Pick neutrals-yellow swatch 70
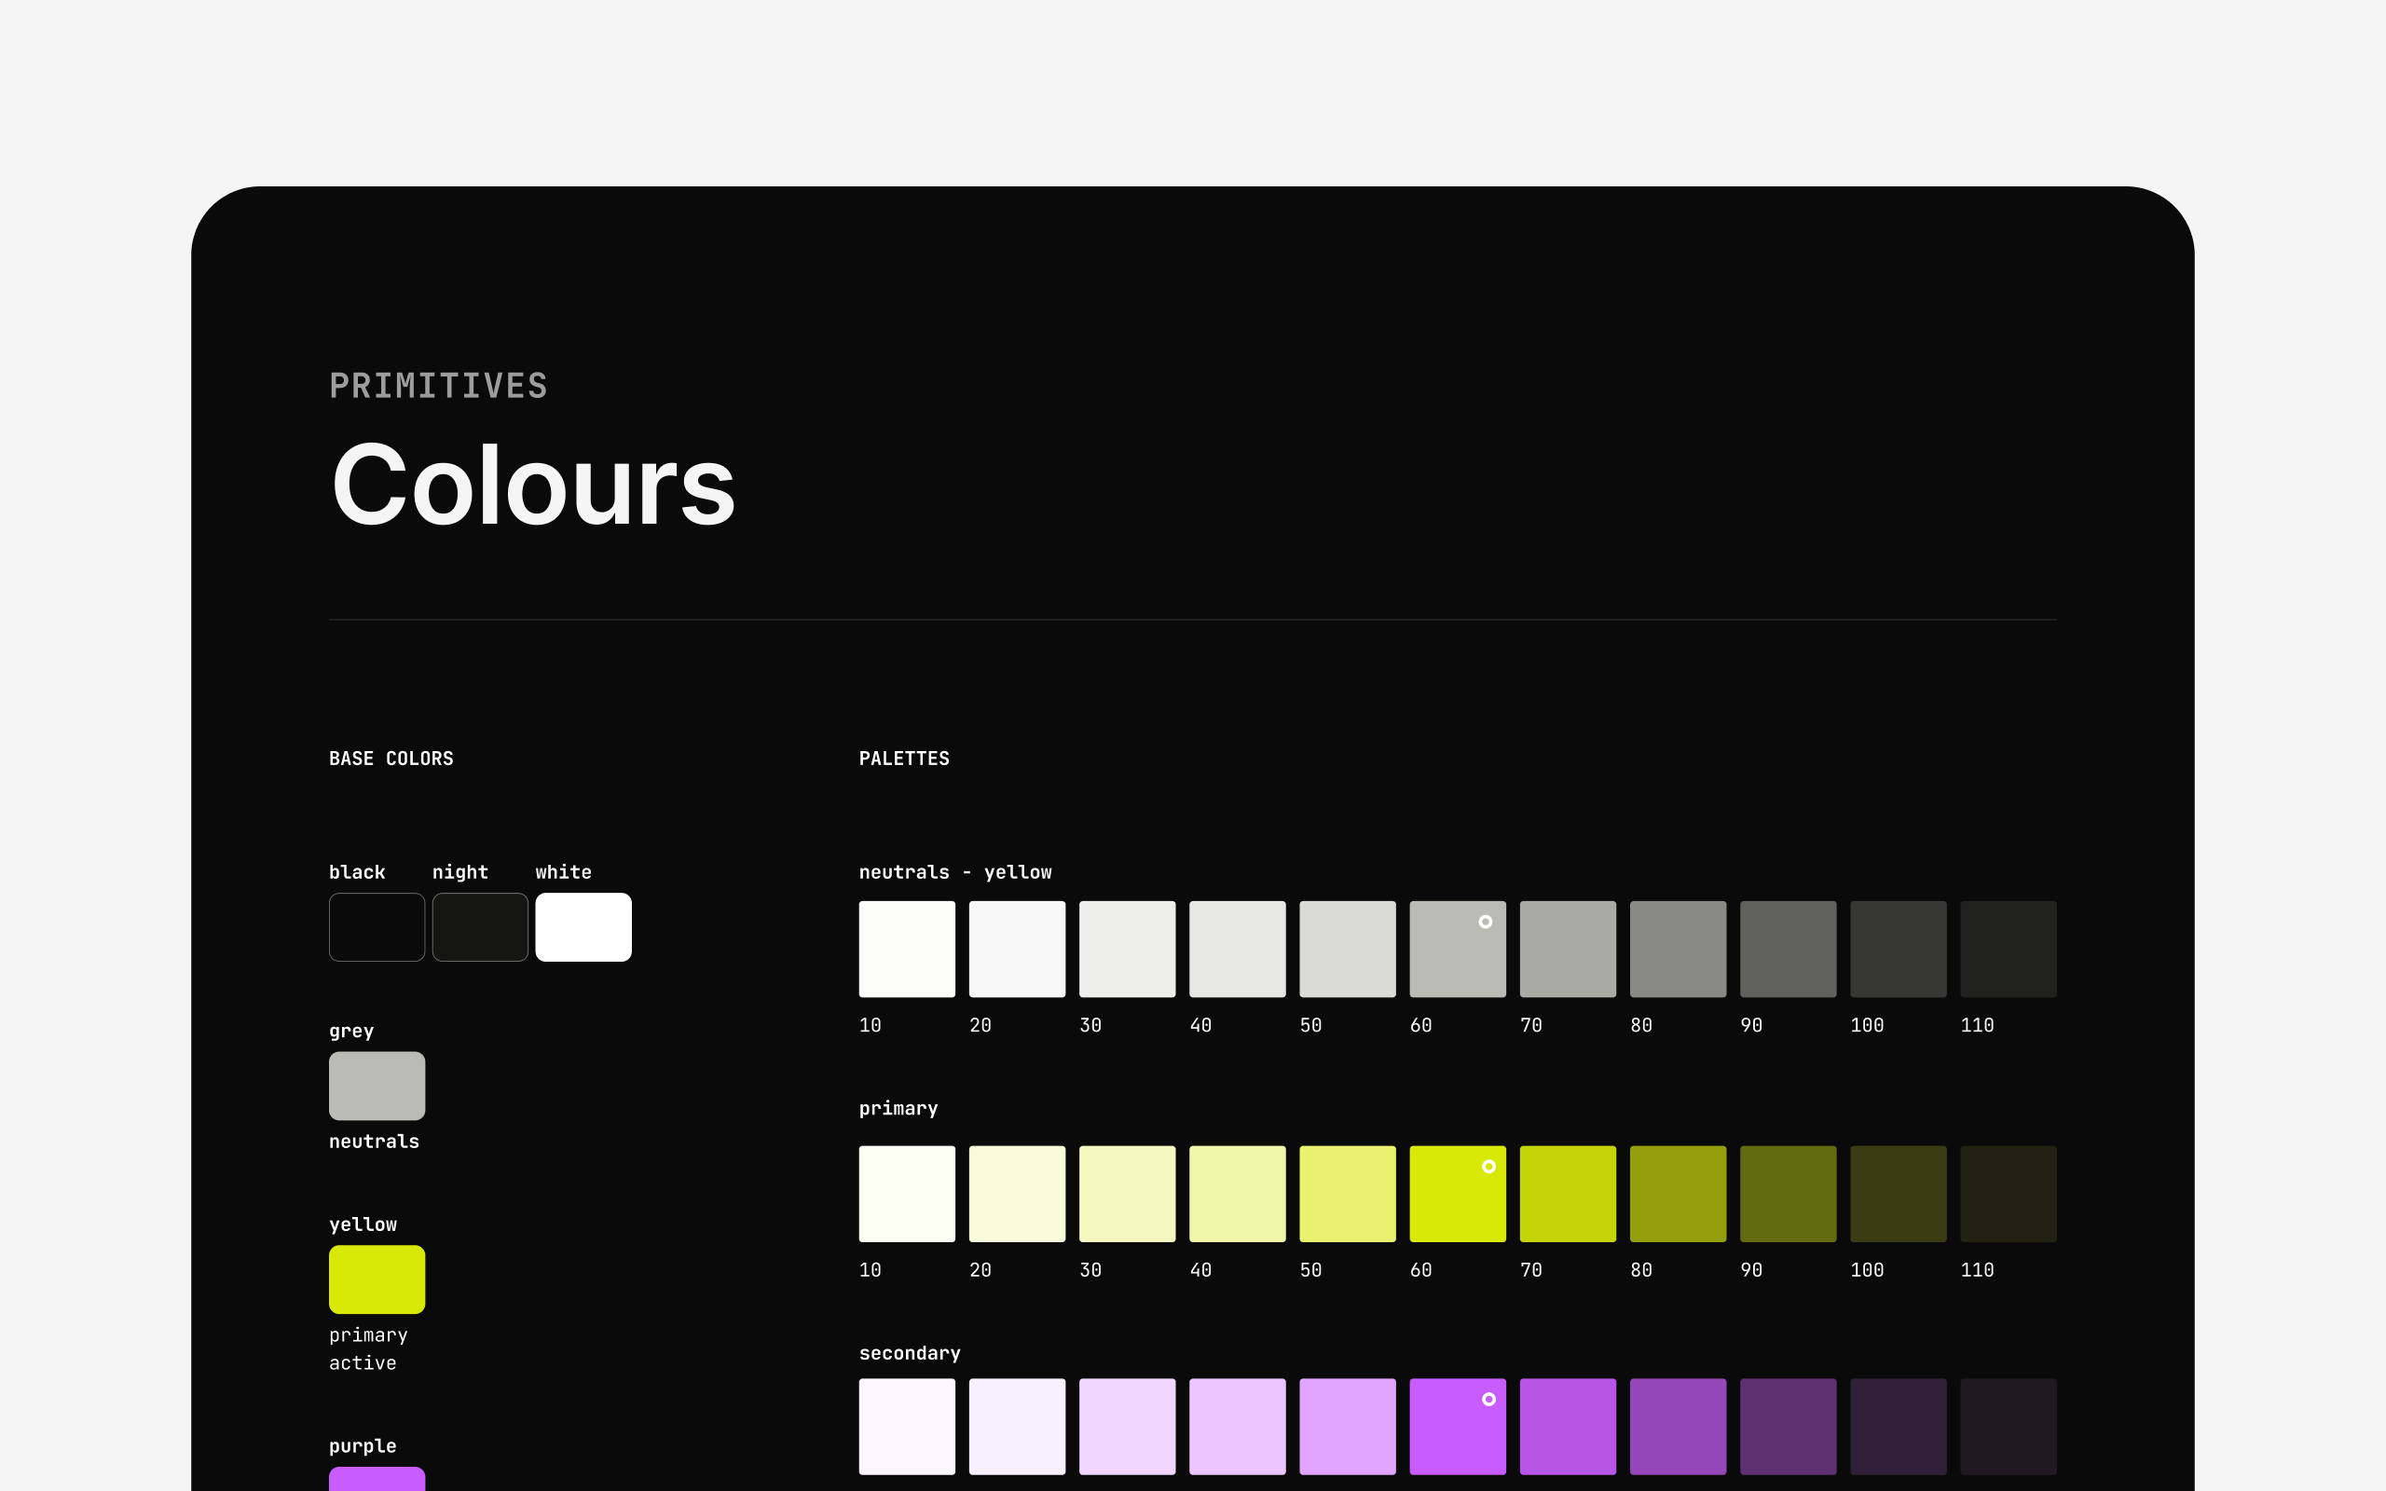This screenshot has width=2386, height=1491. coord(1569,949)
